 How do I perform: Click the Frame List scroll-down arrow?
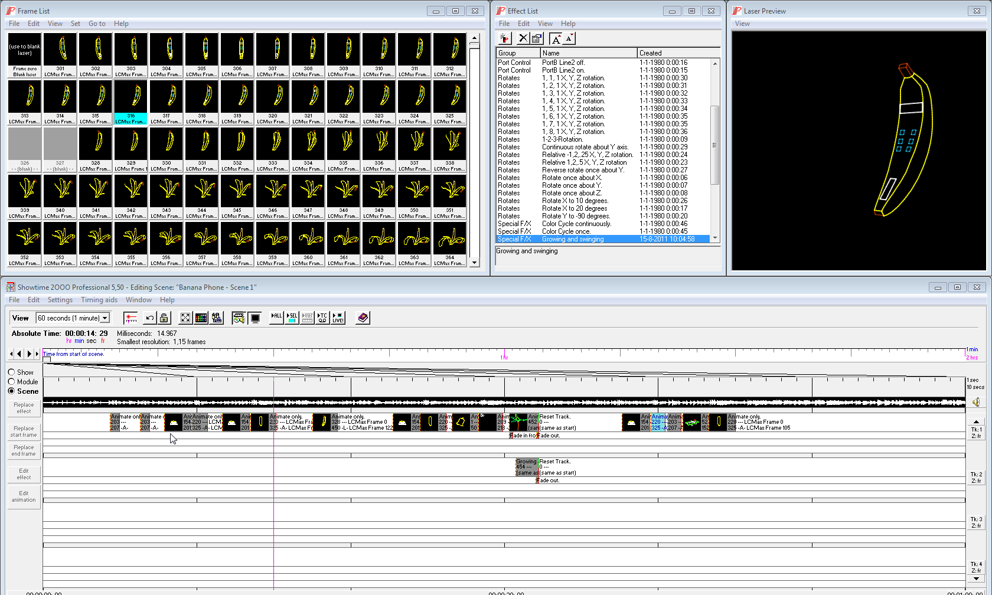click(x=474, y=263)
